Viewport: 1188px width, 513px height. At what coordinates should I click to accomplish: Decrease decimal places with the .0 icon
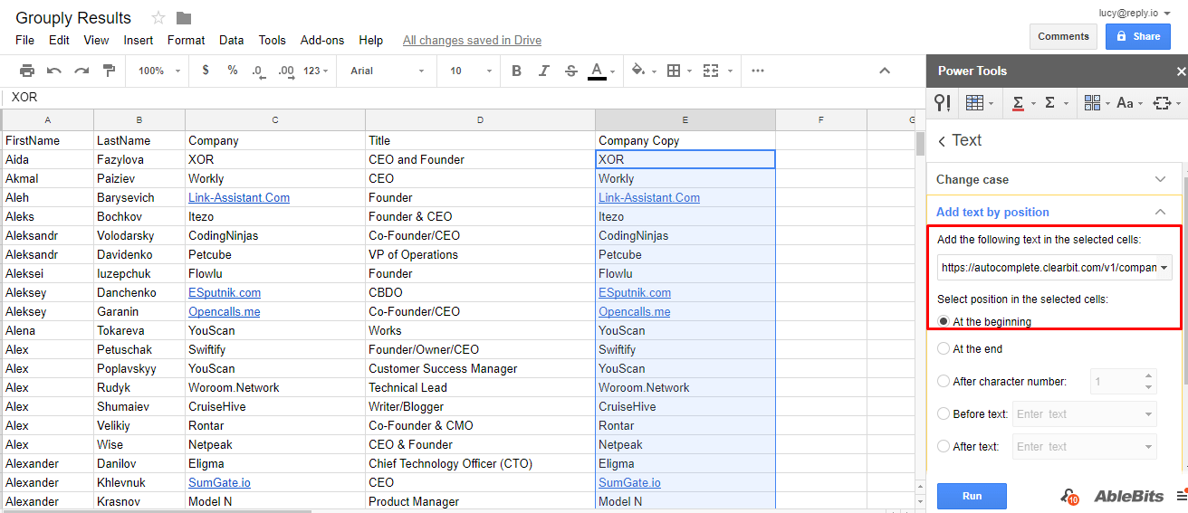(259, 71)
